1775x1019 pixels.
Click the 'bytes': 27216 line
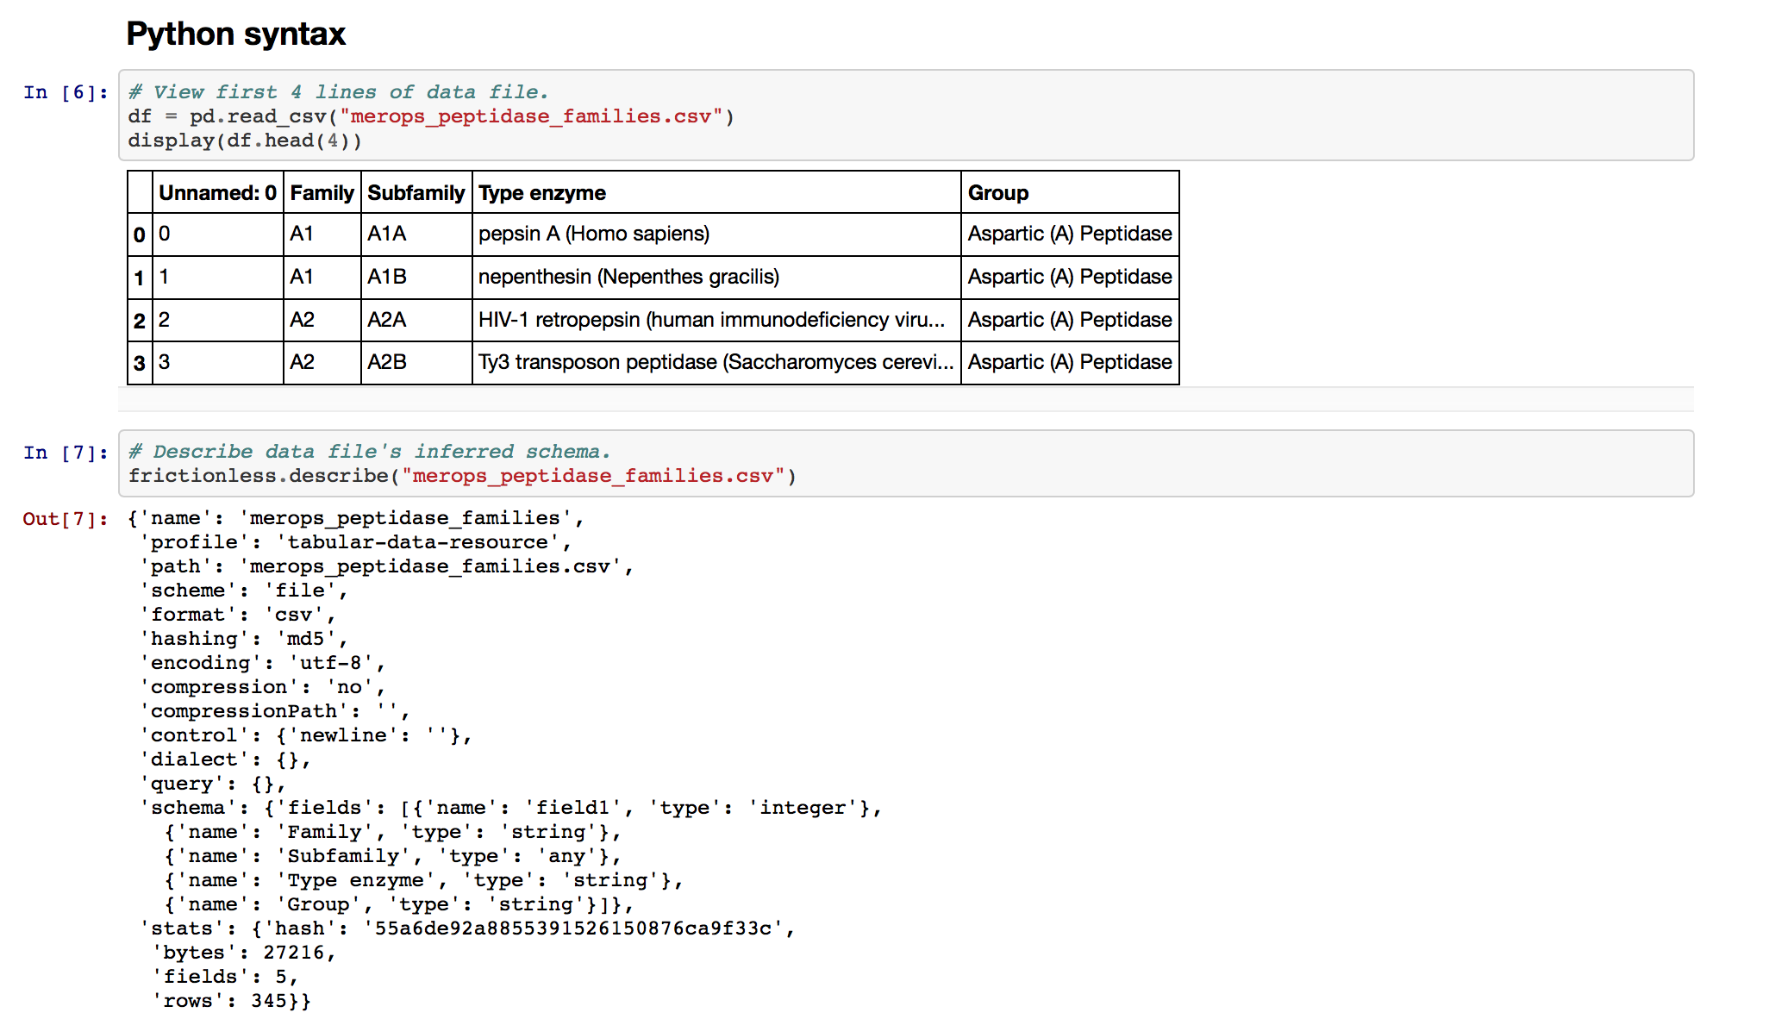[244, 953]
